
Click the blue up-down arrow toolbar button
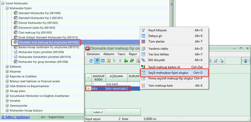245,61
